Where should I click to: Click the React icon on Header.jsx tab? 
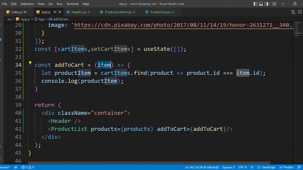tap(68, 12)
